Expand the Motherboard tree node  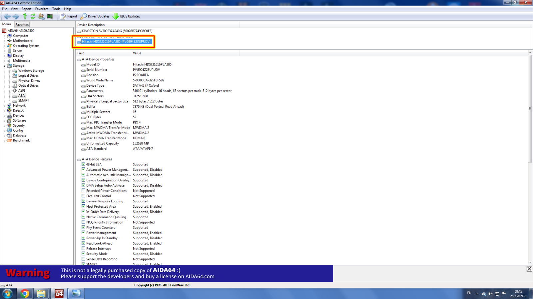[5, 41]
